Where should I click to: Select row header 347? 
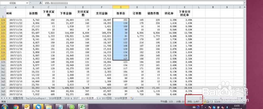(3, 88)
